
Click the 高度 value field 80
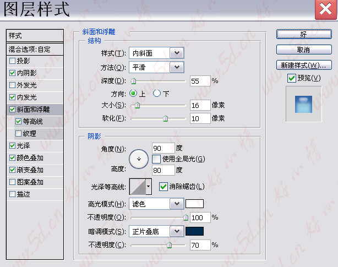pyautogui.click(x=163, y=170)
